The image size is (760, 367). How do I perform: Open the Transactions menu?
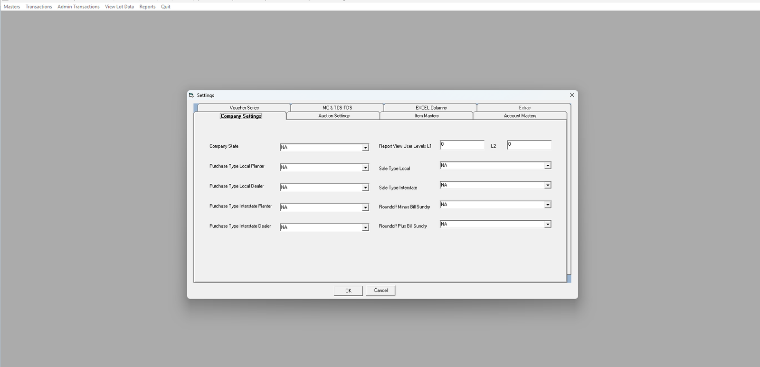(x=38, y=7)
